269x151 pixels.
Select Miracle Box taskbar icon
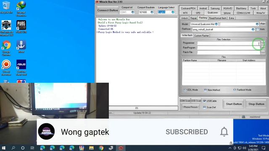(x=121, y=148)
